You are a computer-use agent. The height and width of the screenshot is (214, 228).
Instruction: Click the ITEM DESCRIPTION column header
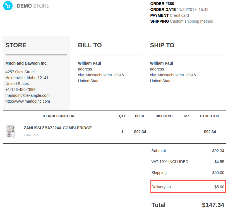coord(58,116)
